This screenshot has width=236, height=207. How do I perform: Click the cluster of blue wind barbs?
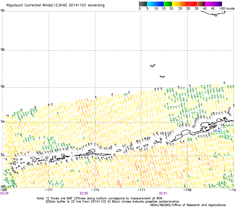218,131
